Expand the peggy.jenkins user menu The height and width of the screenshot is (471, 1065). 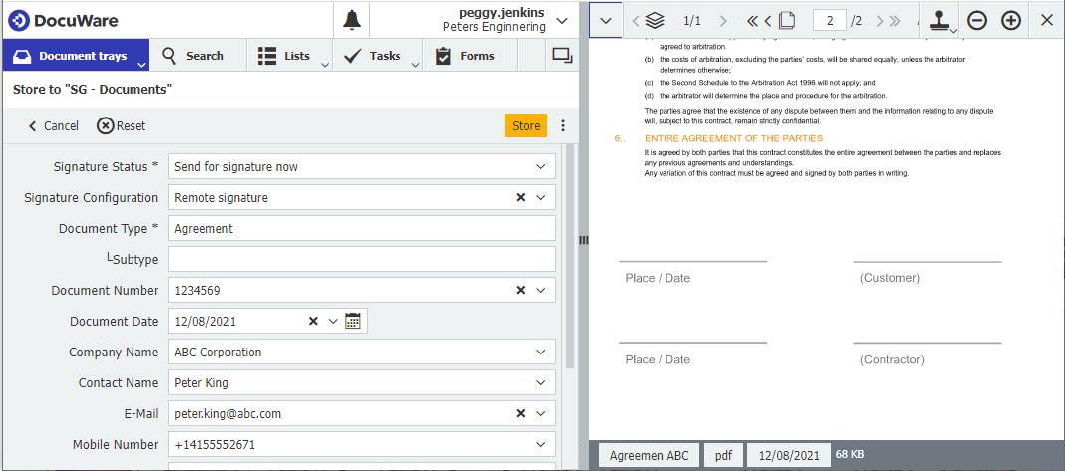point(562,20)
